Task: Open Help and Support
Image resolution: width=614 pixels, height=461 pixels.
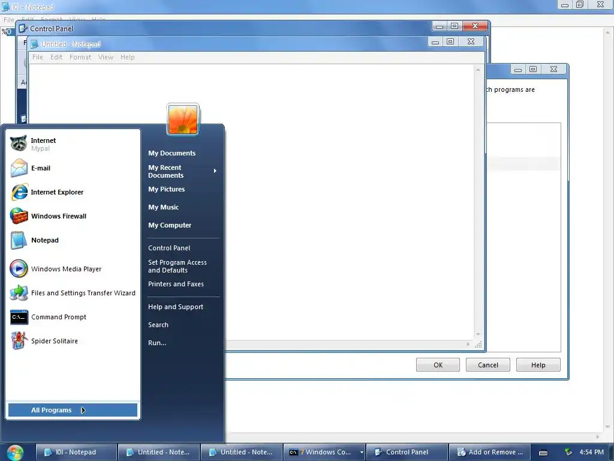Action: pyautogui.click(x=176, y=307)
